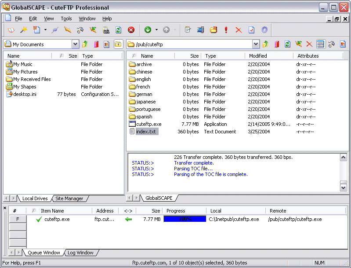The height and width of the screenshot is (268, 351).
Task: Click the red exclamation Execute icon
Action: (226, 30)
